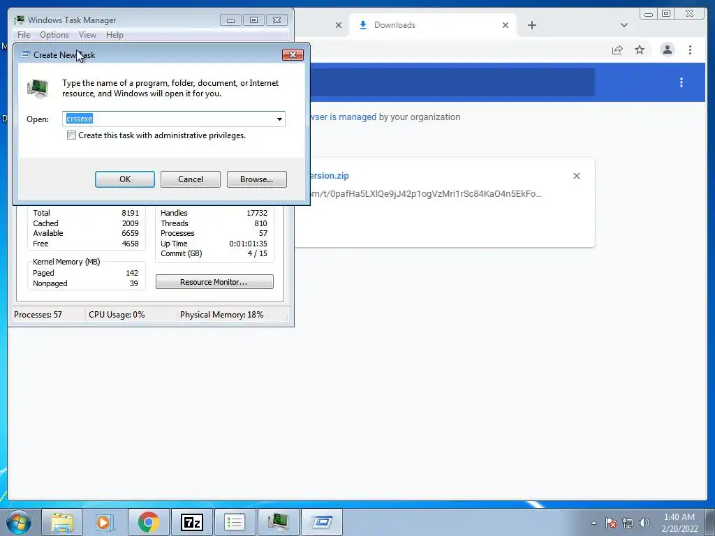Open the download link ending in ersion.zip
The height and width of the screenshot is (536, 715).
[x=329, y=175]
